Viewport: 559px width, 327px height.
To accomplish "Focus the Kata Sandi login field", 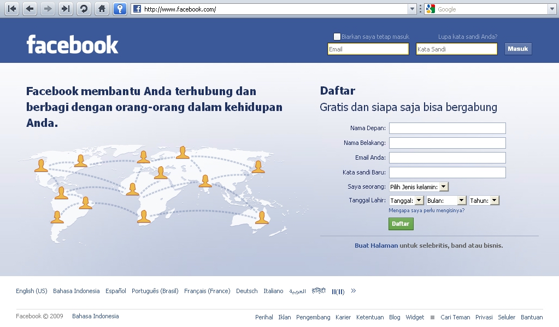I will point(456,49).
